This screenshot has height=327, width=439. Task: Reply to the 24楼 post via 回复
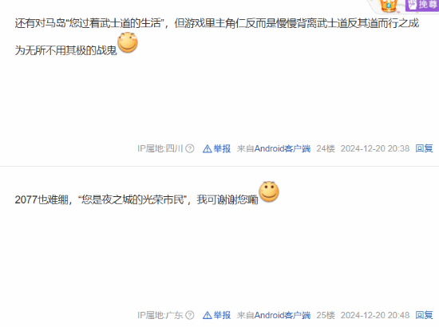coord(424,148)
